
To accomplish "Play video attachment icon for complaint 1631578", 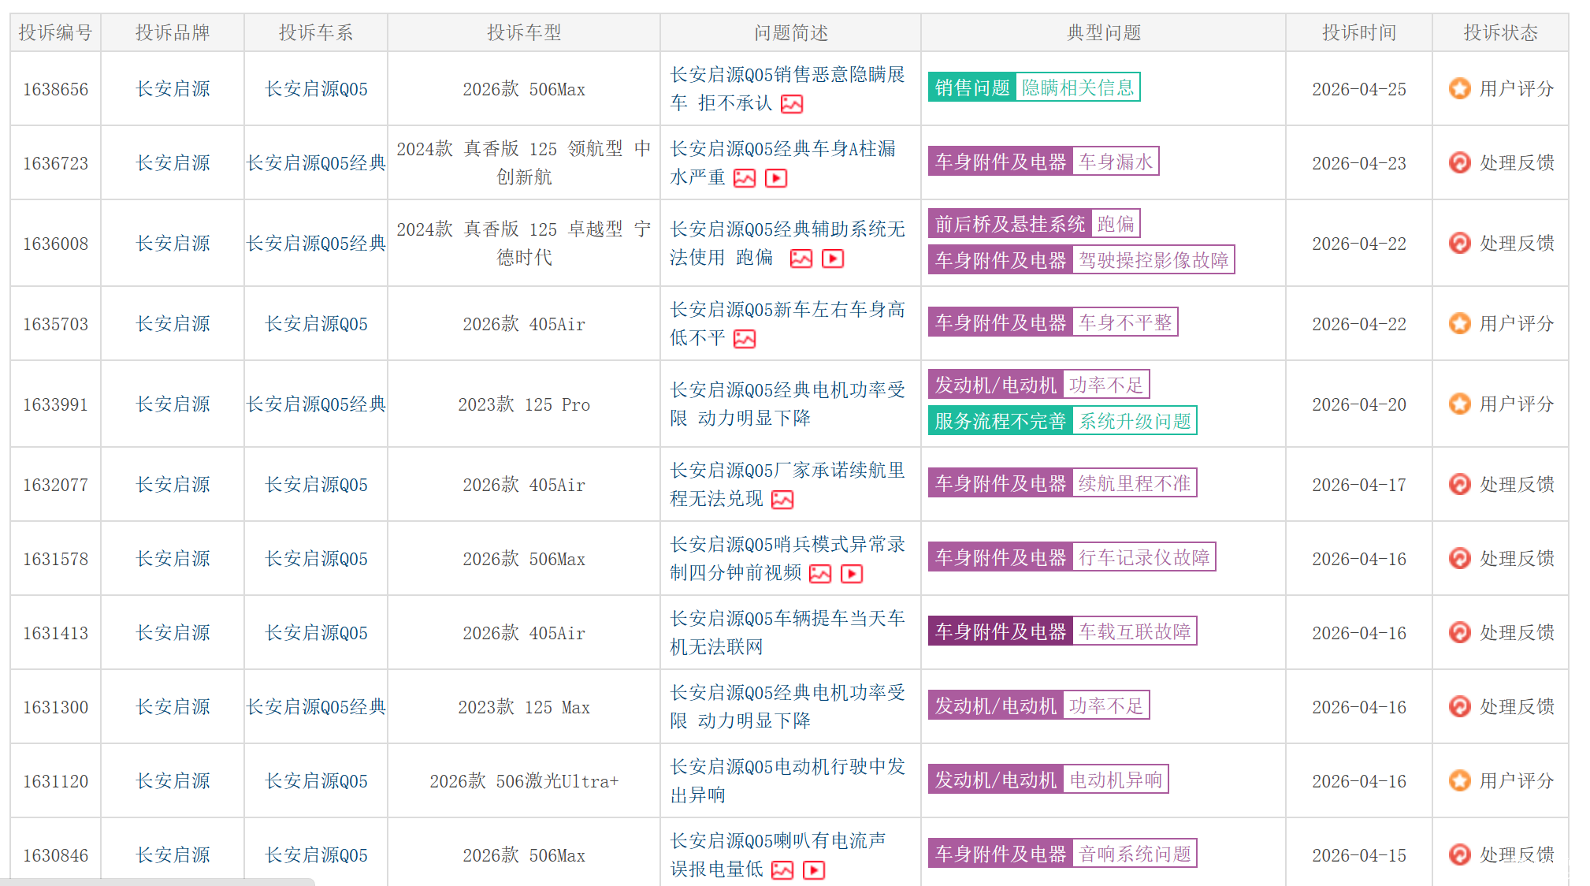I will click(852, 574).
